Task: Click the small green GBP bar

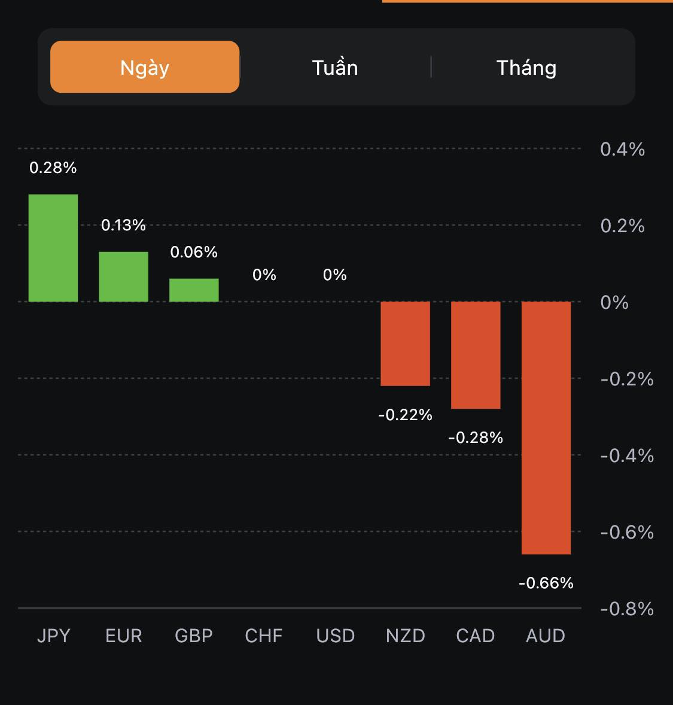Action: (194, 290)
